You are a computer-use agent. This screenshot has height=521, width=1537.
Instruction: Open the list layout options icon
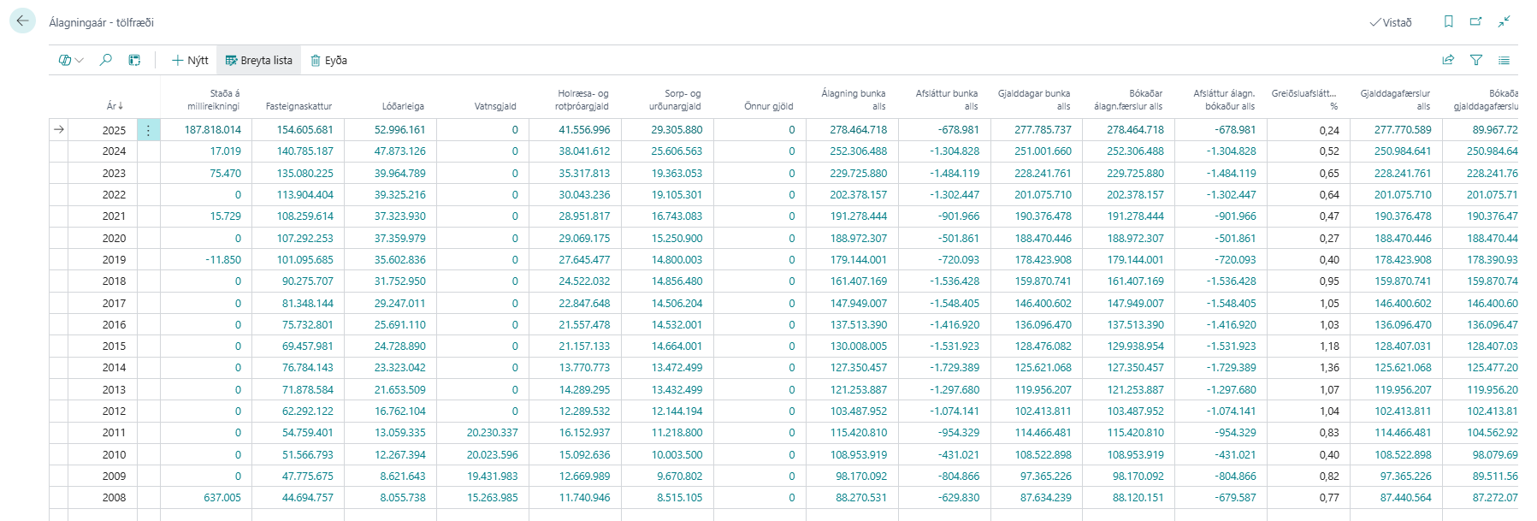pyautogui.click(x=1504, y=60)
